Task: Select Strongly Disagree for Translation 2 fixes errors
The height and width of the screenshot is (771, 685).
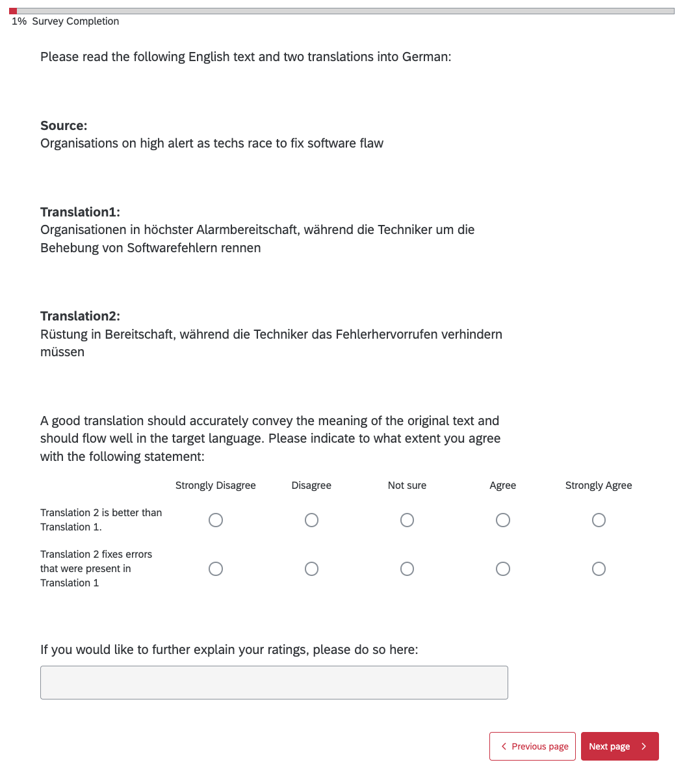Action: click(x=216, y=569)
